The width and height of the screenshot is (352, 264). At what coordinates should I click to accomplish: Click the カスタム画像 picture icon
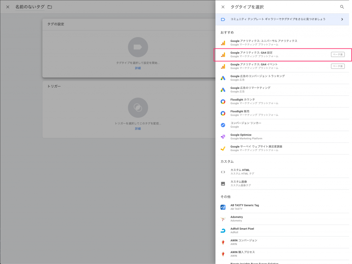(223, 184)
